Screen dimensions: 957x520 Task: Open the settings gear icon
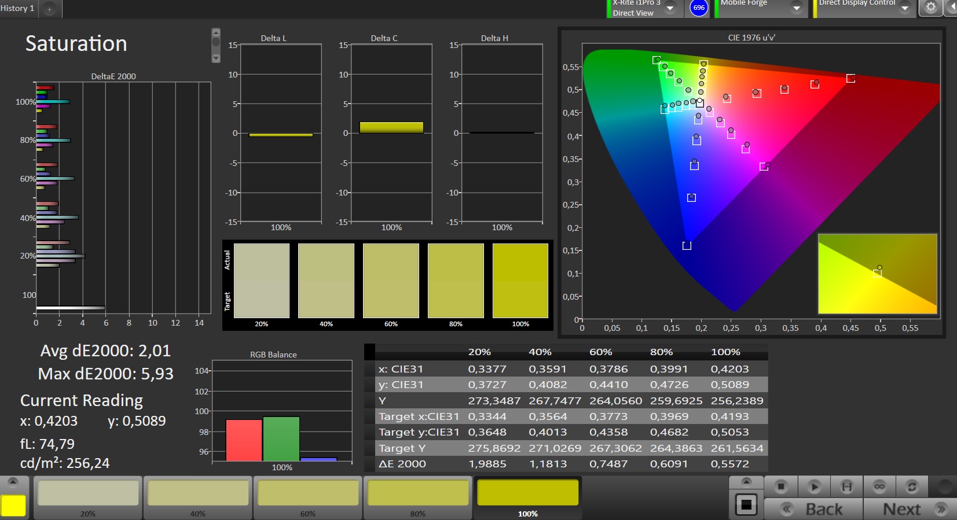[930, 8]
